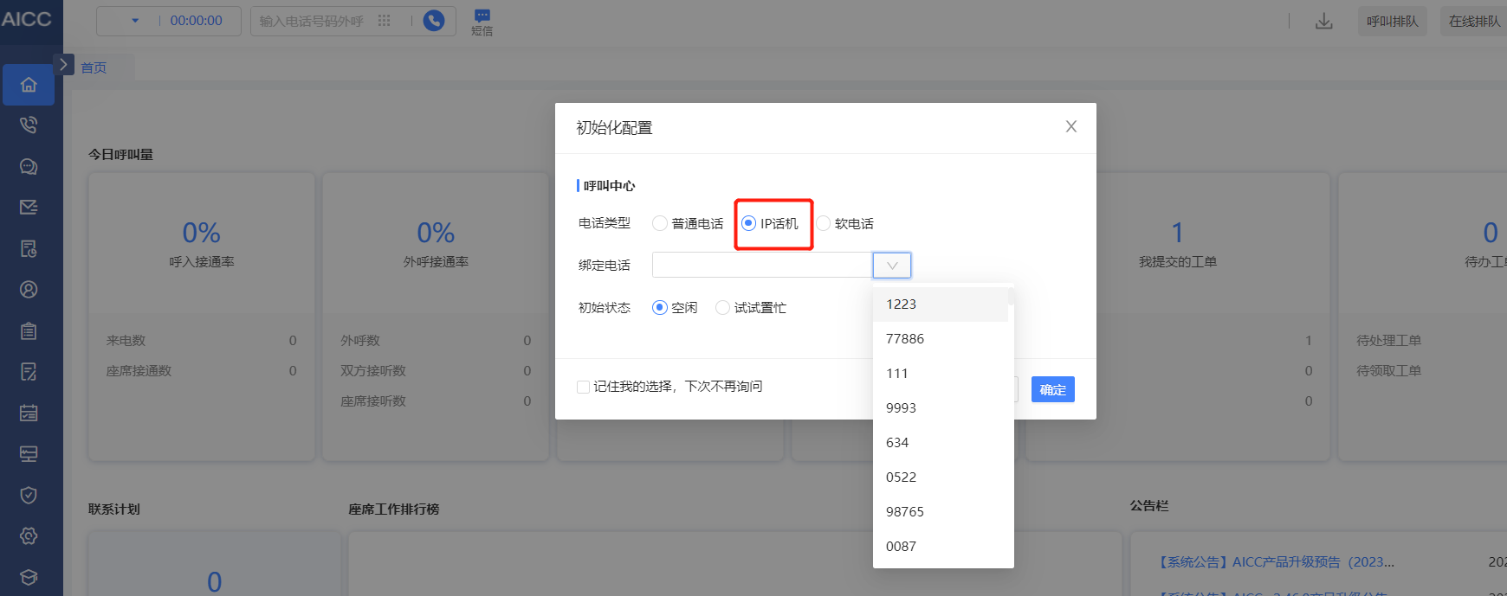This screenshot has width=1507, height=596.
Task: Open the clipboard task sidebar icon
Action: [x=29, y=331]
